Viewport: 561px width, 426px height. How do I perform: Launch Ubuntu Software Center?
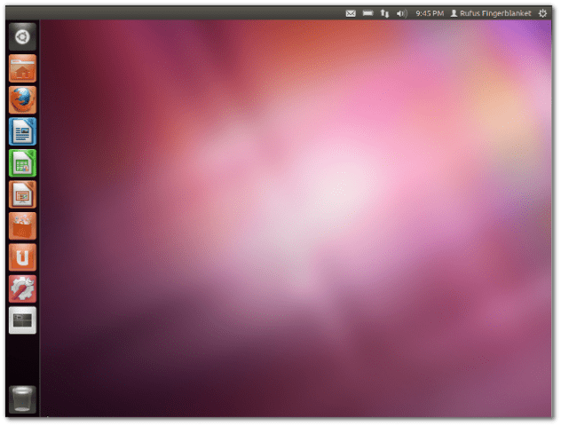22,226
